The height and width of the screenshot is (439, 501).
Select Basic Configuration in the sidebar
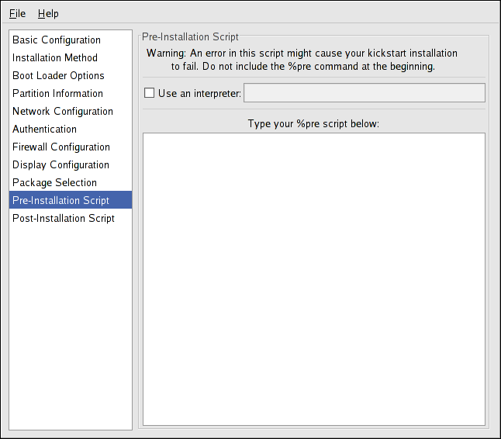[57, 40]
